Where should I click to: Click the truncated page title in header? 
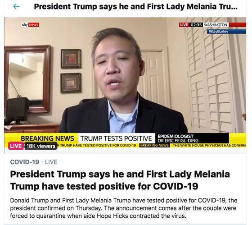pos(135,7)
